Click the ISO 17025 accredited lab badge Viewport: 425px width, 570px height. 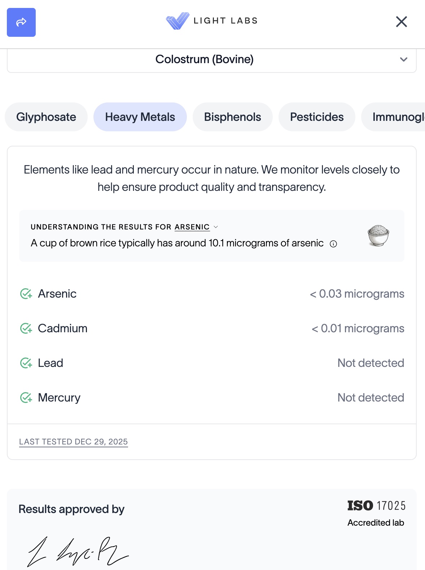point(376,513)
